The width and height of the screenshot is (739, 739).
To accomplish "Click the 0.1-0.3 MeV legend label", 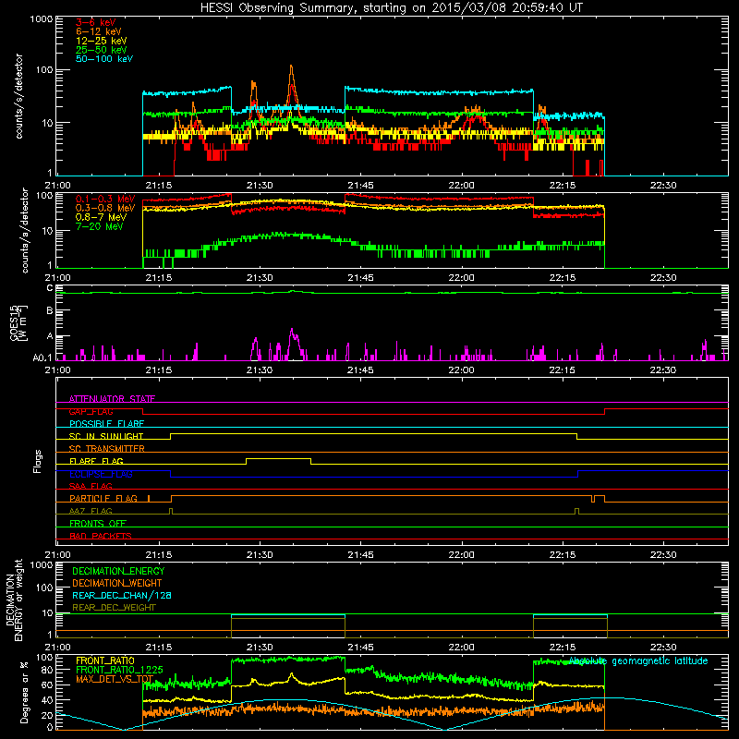I will 105,199.
